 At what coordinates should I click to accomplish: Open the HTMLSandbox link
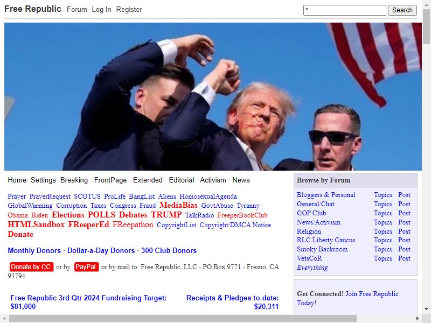(x=36, y=224)
